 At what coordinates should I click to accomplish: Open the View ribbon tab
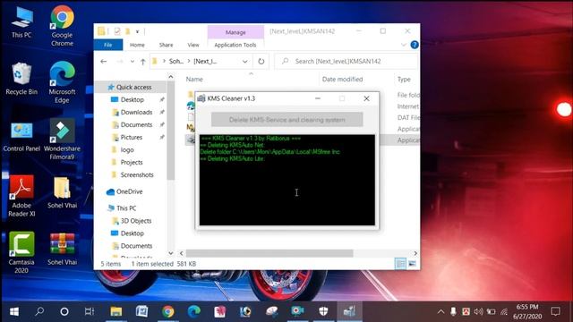click(x=193, y=45)
